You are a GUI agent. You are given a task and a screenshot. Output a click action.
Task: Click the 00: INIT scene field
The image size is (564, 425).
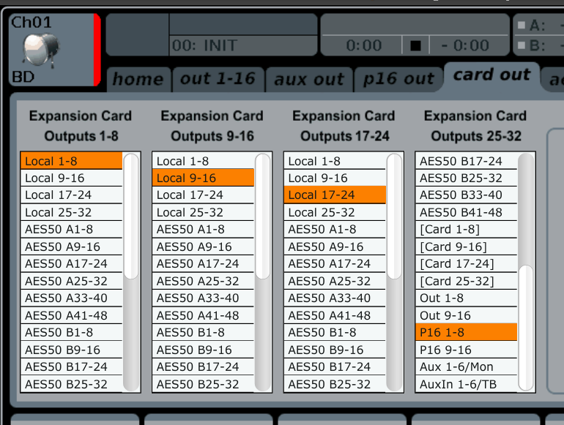pyautogui.click(x=243, y=45)
